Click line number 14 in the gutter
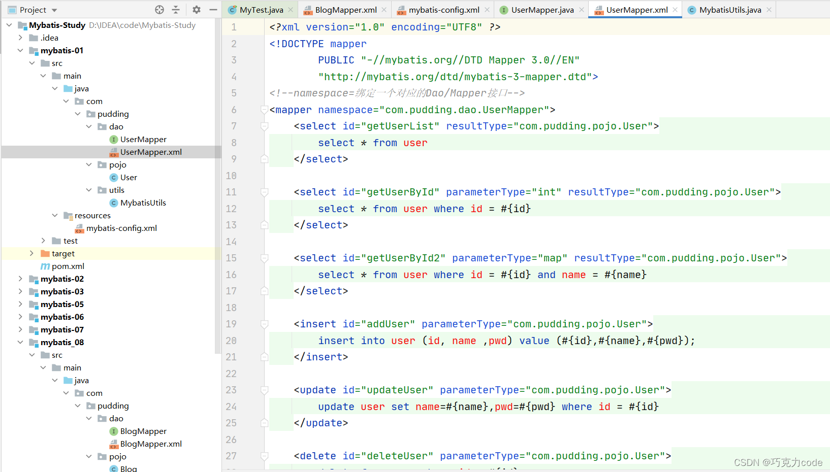Screen dimensions: 830x472 coord(231,242)
